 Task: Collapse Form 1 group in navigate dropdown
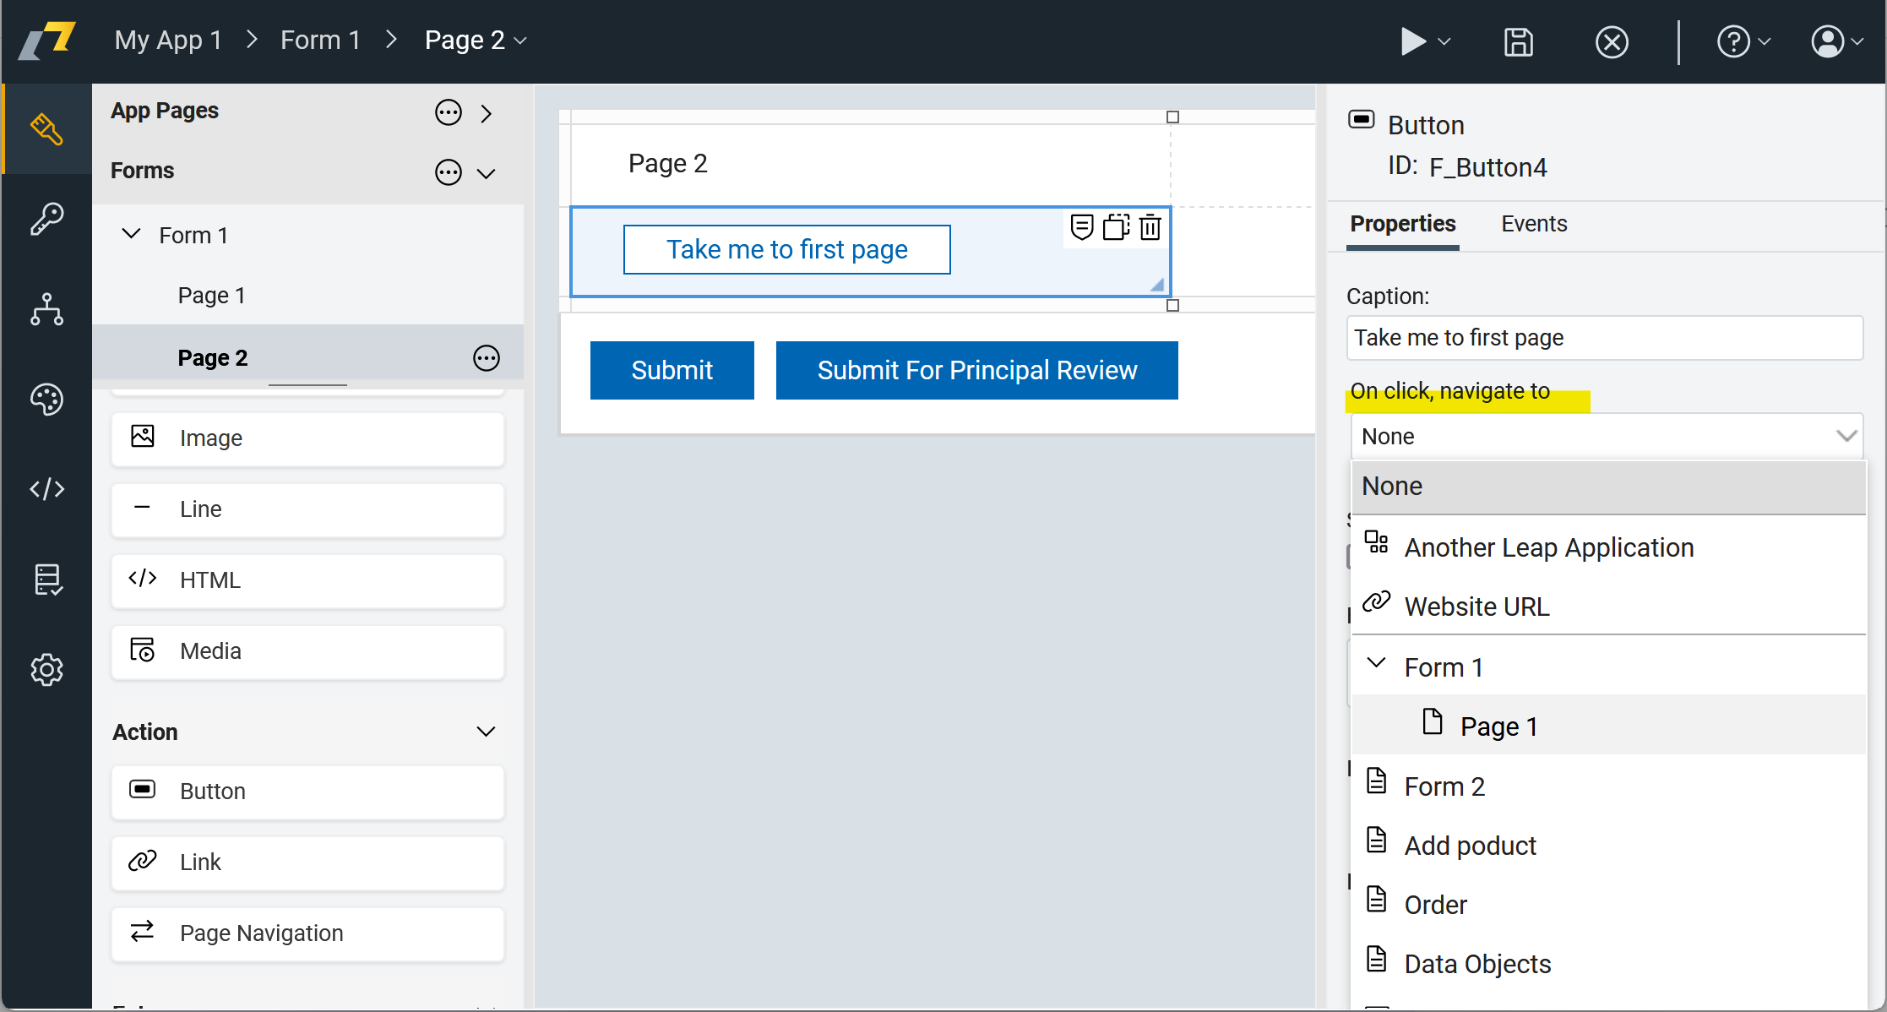(1376, 664)
